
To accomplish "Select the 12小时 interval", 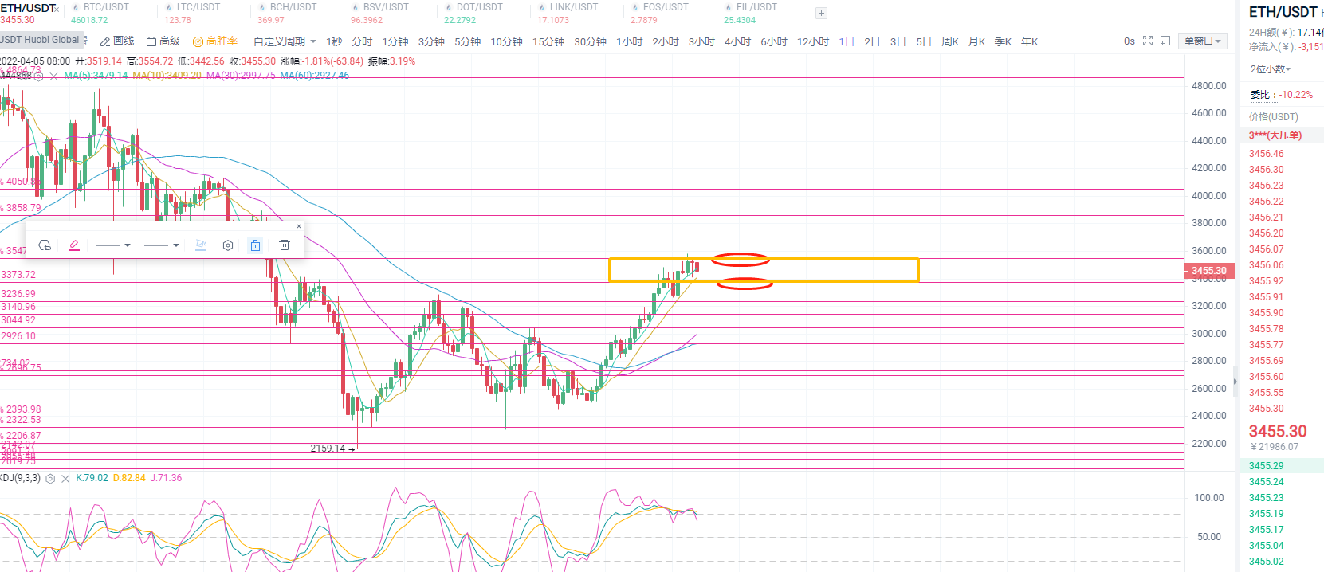I will [x=813, y=41].
